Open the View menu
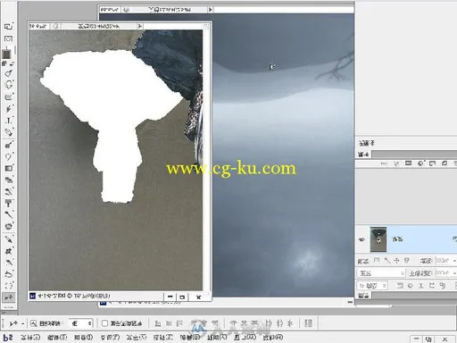The width and height of the screenshot is (457, 343). [217, 338]
